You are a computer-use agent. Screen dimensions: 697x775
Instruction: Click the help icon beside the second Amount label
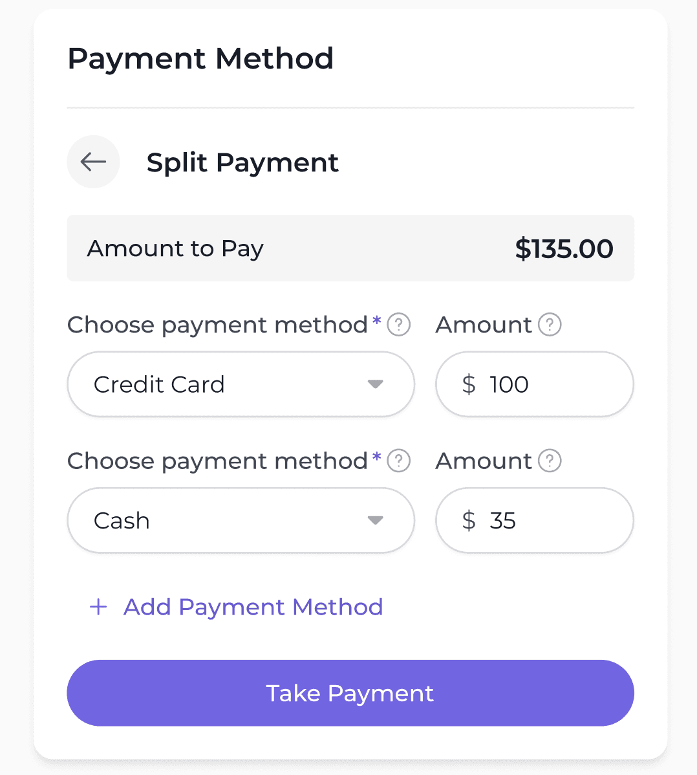550,461
